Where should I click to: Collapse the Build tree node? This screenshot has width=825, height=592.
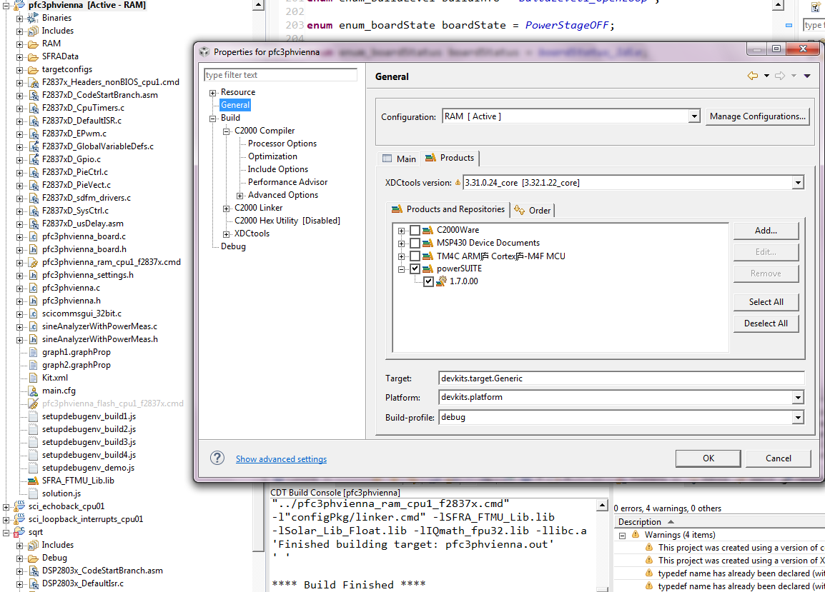(213, 119)
